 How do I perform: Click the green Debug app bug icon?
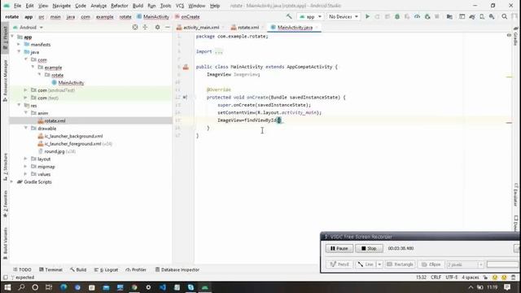[397, 16]
